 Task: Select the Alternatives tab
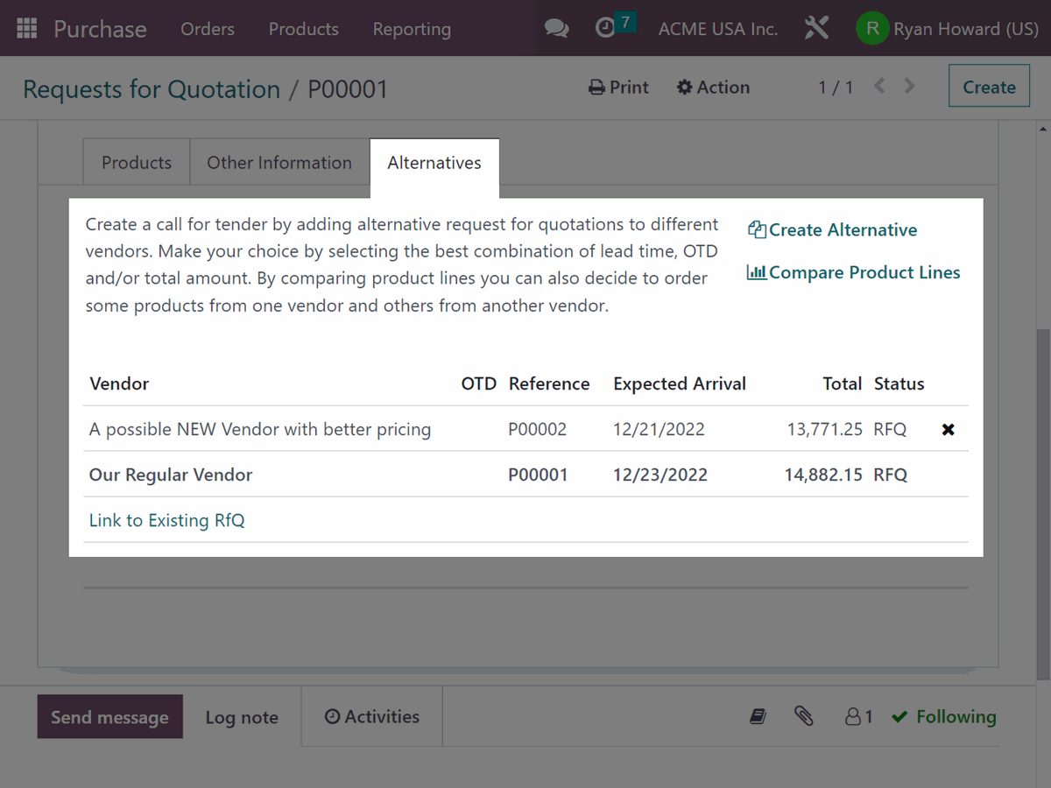pos(434,162)
